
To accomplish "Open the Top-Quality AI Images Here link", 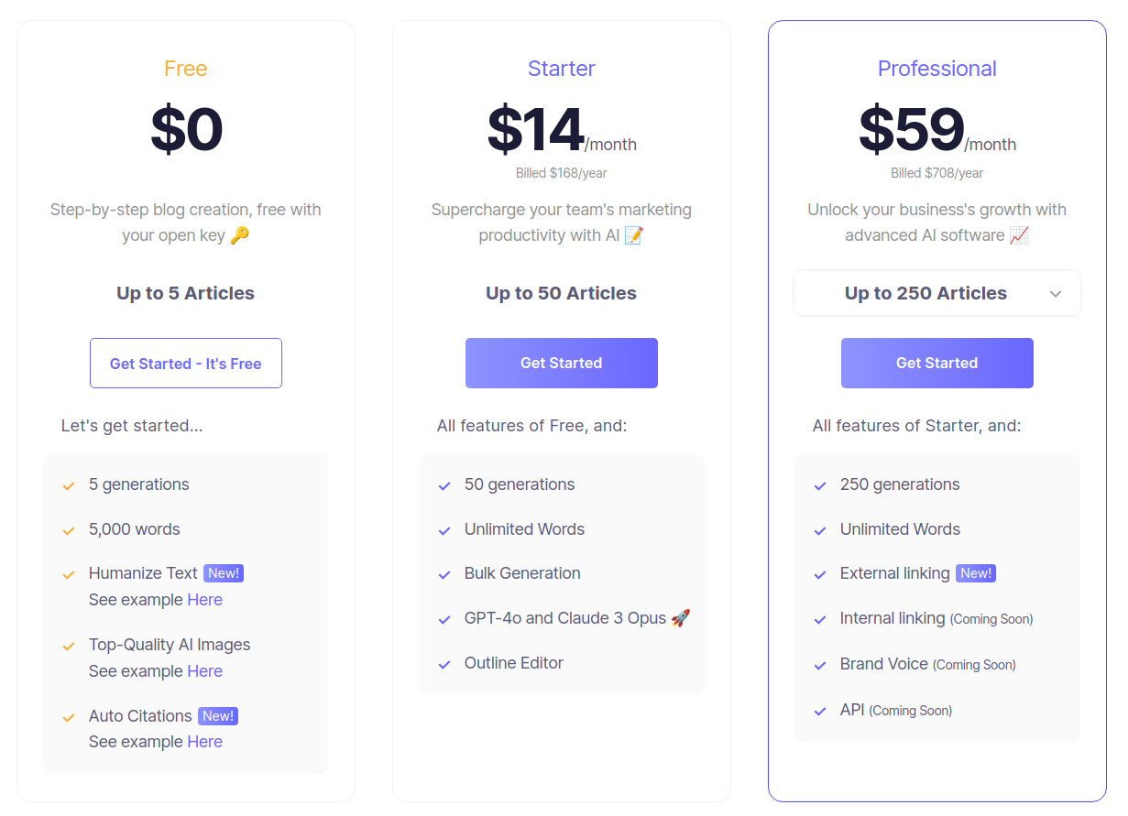I will coord(204,671).
